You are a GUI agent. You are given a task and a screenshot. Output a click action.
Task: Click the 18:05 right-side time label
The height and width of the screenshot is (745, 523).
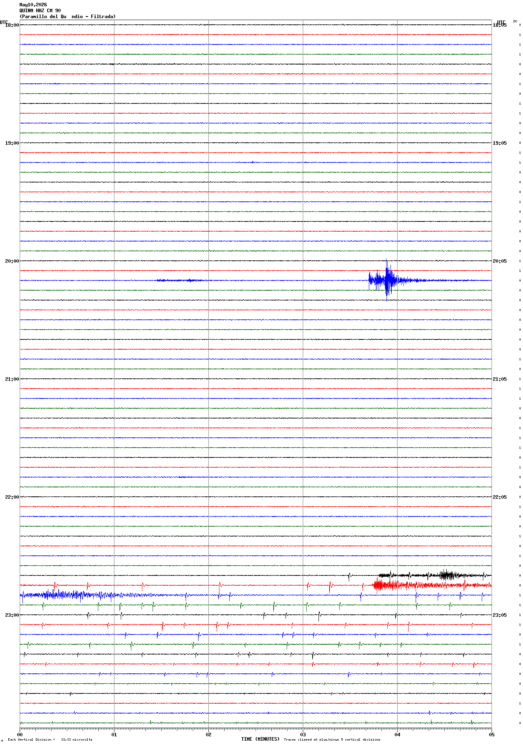[500, 25]
